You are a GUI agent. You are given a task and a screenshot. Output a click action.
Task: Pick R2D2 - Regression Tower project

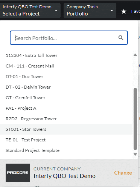66,119
